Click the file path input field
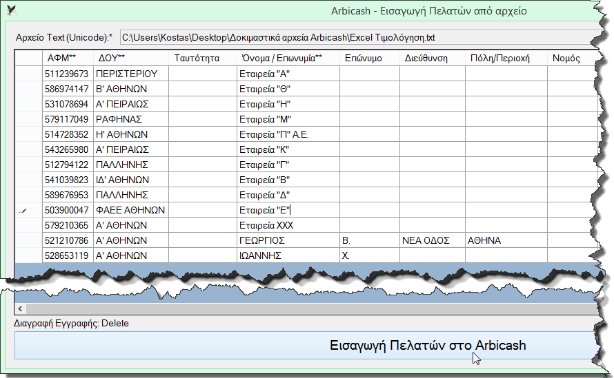 [x=359, y=38]
